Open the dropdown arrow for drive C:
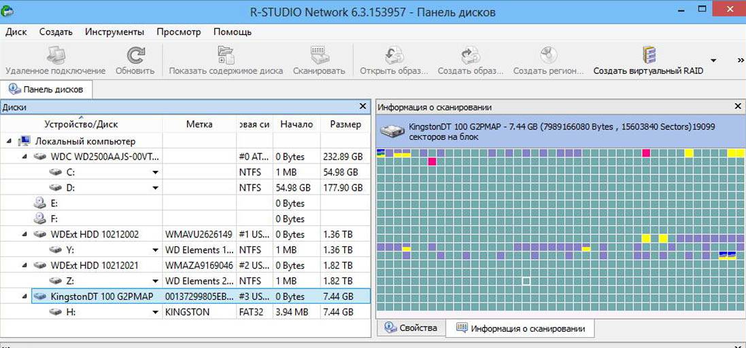Viewport: 746px width, 348px height. pos(155,172)
